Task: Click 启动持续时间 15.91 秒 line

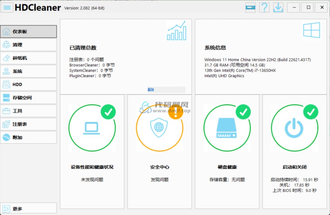Action: (x=295, y=180)
